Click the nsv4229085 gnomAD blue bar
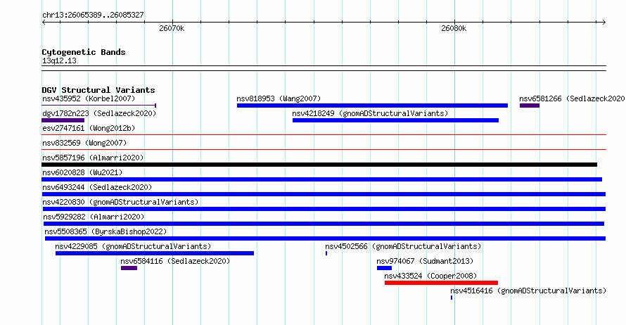The height and width of the screenshot is (325, 626). point(155,253)
